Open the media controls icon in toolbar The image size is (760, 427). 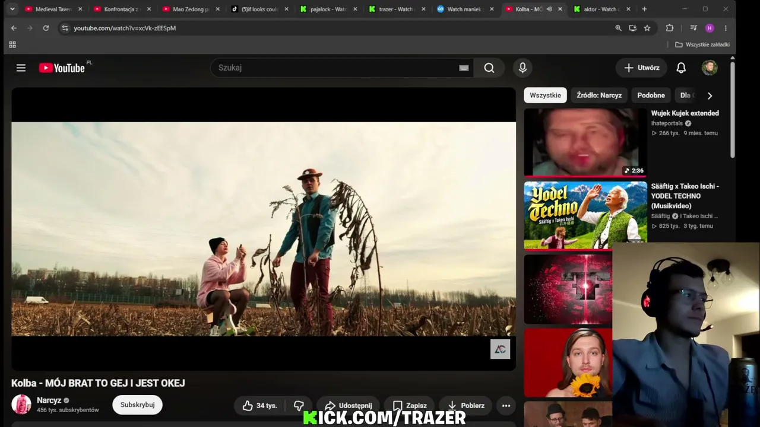point(693,28)
